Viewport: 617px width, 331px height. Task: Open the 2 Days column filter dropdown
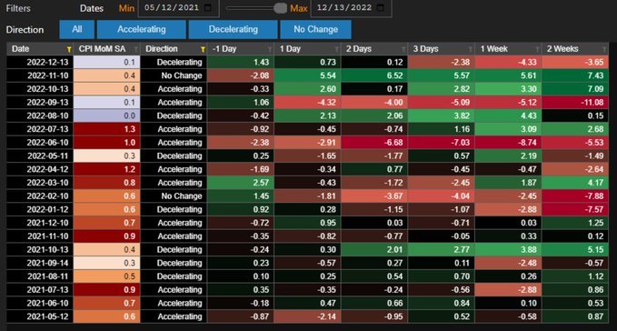pos(403,49)
